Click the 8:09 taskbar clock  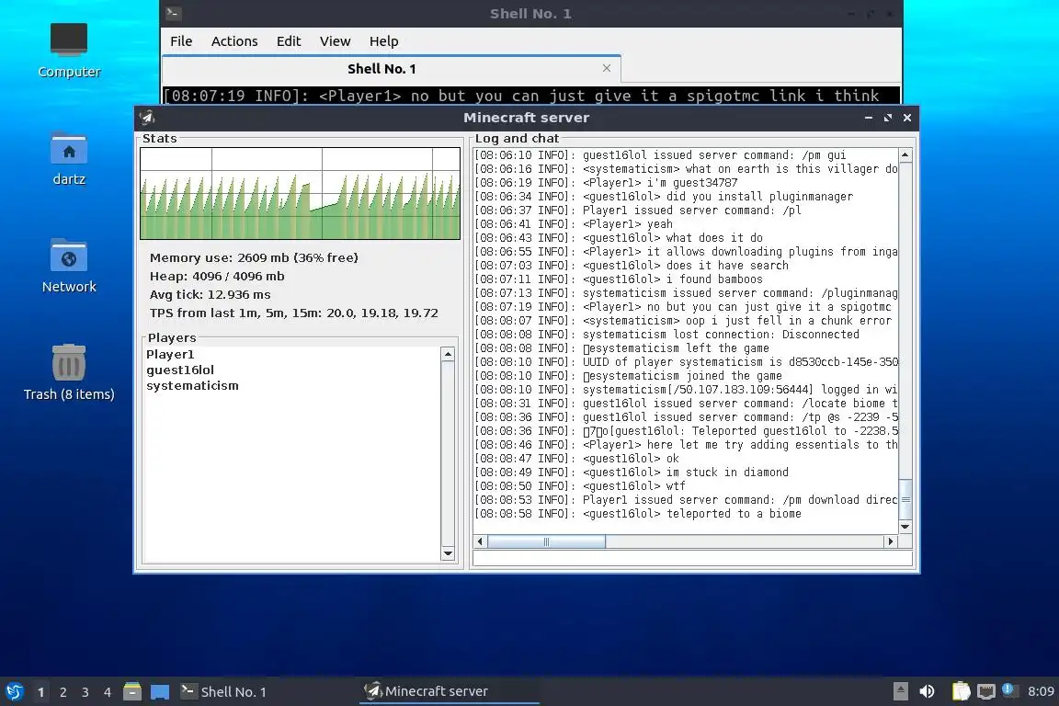(1041, 692)
